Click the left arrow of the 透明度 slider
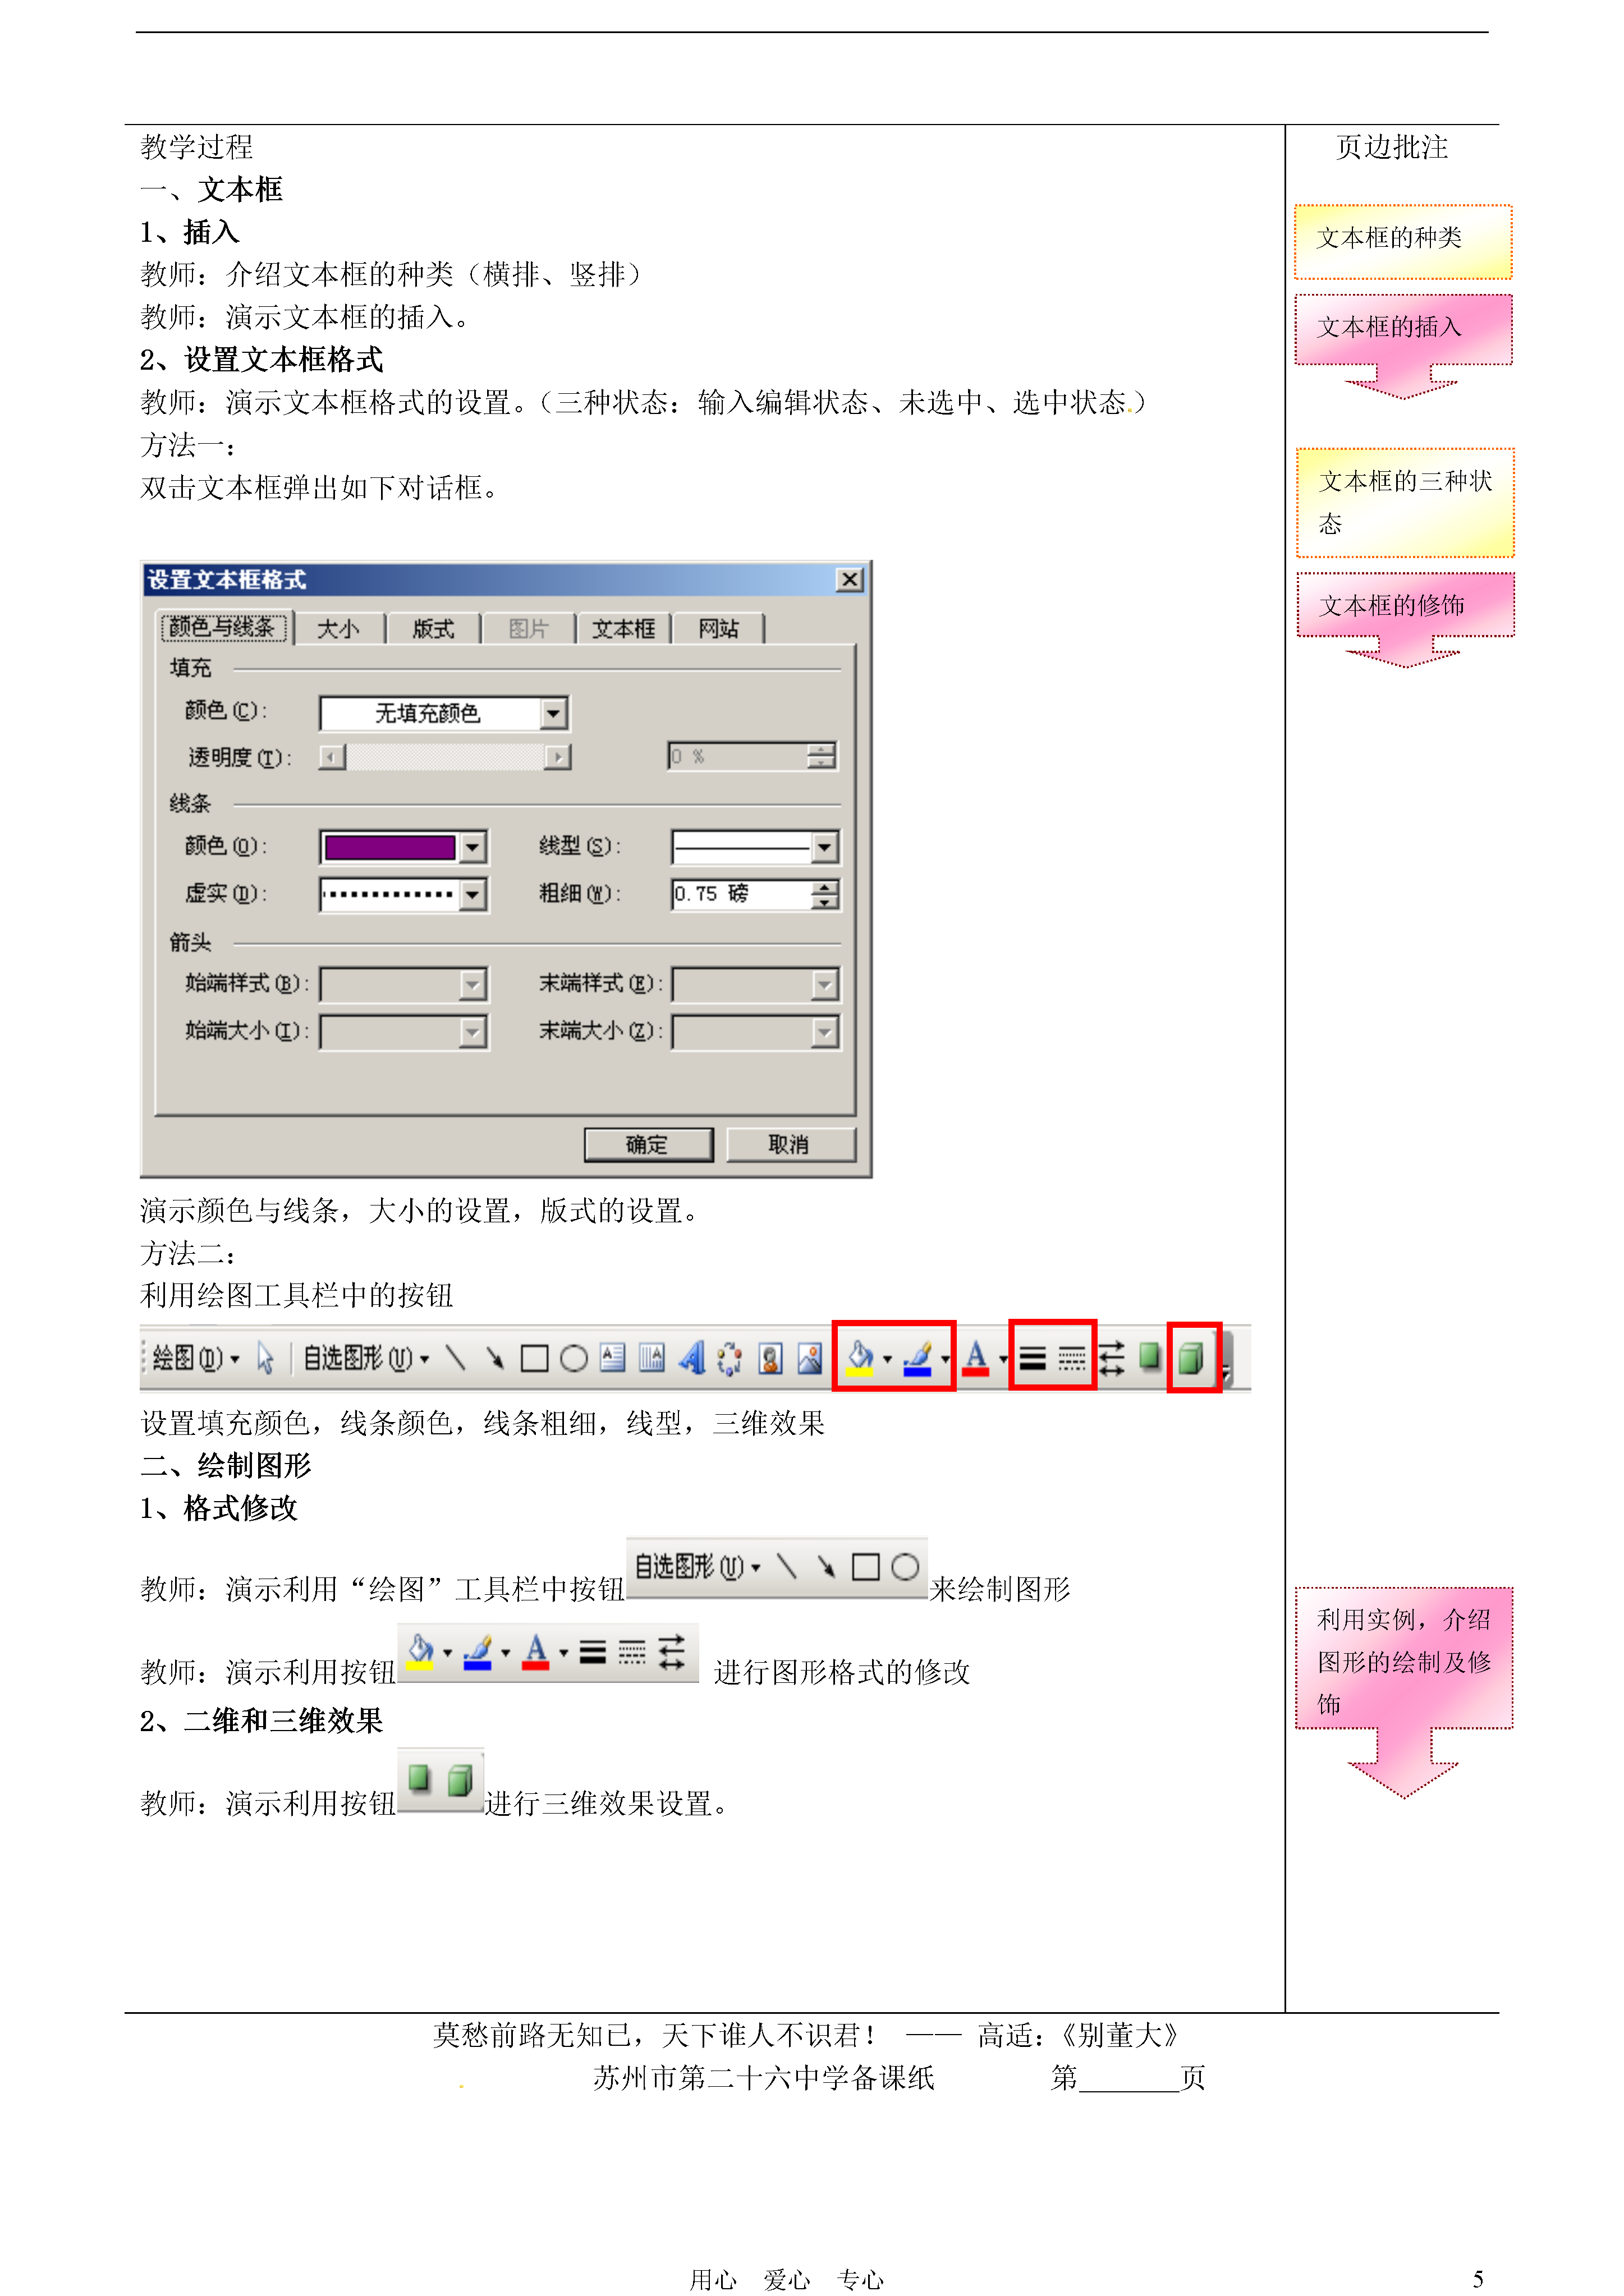Image resolution: width=1624 pixels, height=2296 pixels. click(332, 757)
